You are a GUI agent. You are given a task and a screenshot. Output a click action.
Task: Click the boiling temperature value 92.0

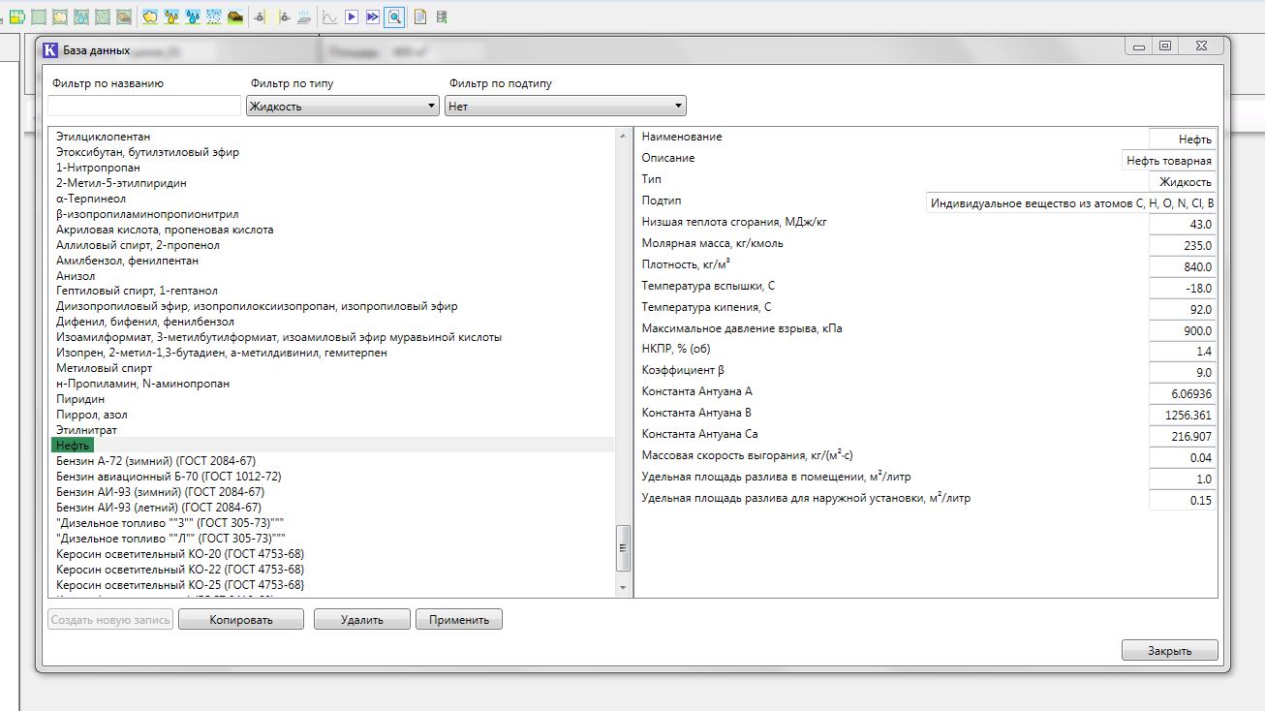tap(1183, 310)
